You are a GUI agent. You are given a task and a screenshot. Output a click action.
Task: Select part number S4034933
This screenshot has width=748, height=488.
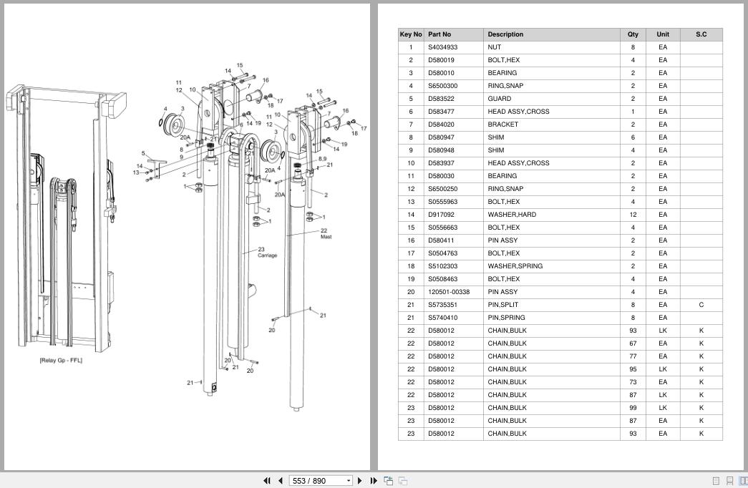click(442, 47)
